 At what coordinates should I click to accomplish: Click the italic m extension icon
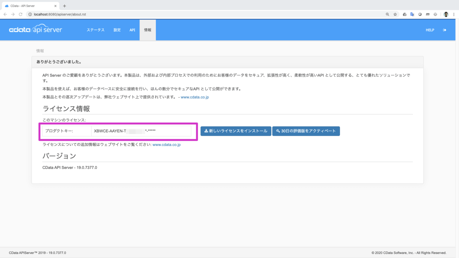click(428, 14)
